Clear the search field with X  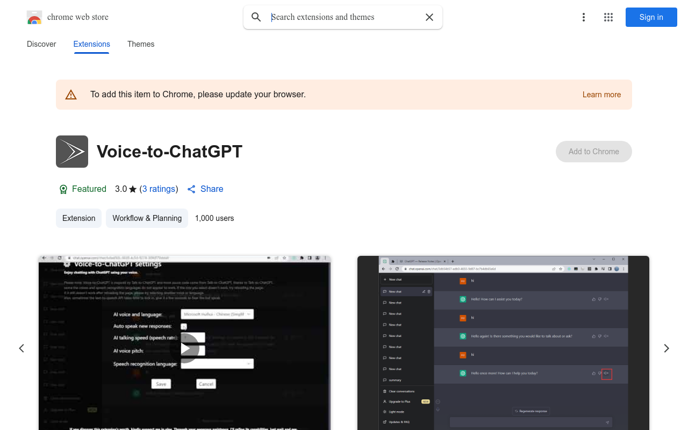[429, 17]
